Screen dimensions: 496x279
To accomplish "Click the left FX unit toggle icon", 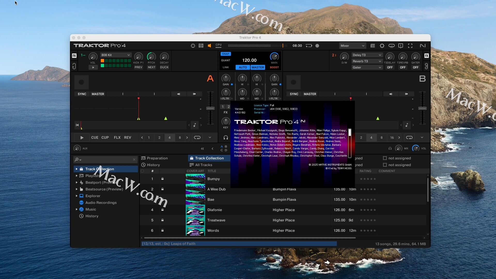I will click(74, 56).
